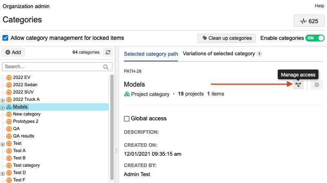Click the remove category minus icon
The image size is (327, 183).
point(316,85)
